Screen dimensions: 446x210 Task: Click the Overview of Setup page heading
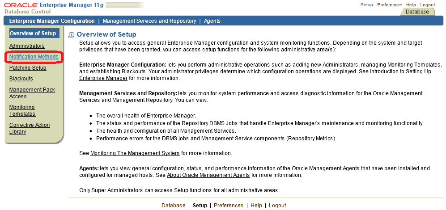tap(106, 34)
